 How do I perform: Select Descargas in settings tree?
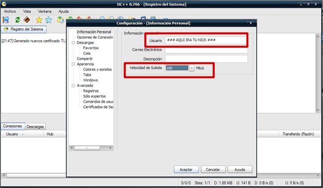[x=85, y=43]
